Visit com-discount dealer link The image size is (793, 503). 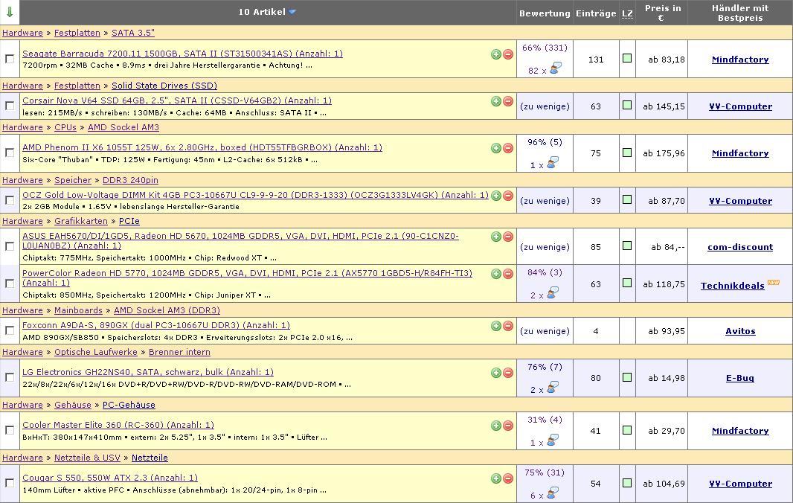tap(740, 247)
